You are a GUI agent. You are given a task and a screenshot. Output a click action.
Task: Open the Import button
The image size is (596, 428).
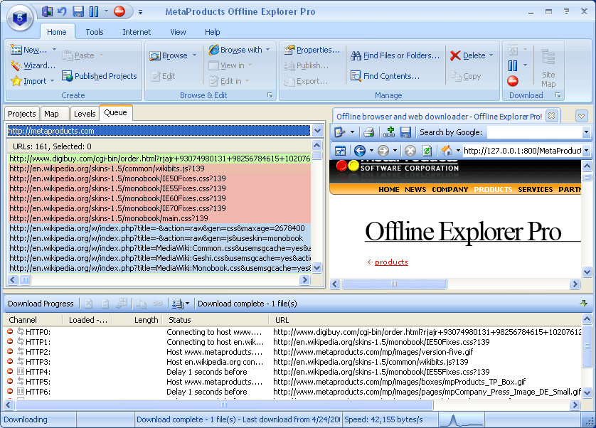coord(29,81)
